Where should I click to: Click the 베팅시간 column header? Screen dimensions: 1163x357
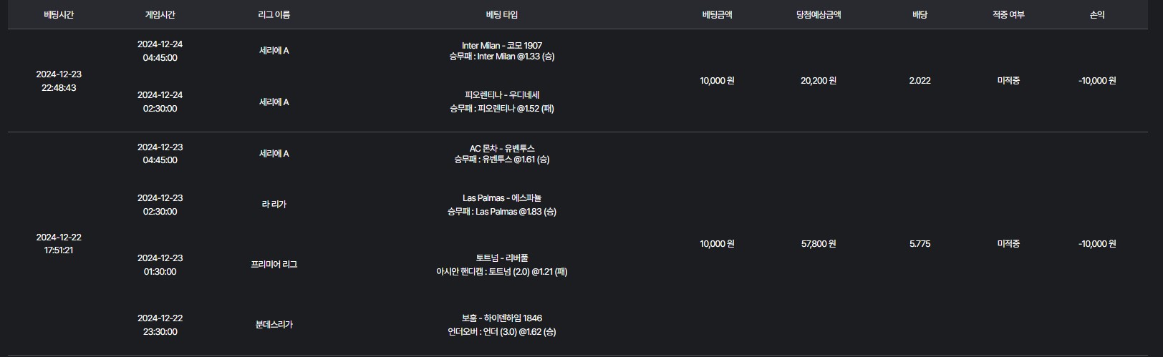click(x=59, y=14)
